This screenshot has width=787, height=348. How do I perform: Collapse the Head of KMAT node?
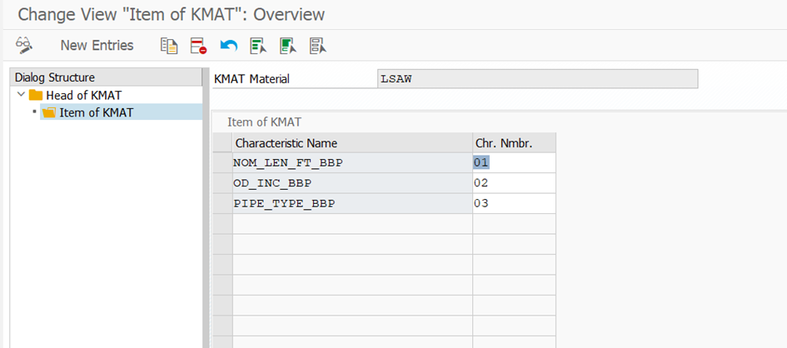(21, 95)
